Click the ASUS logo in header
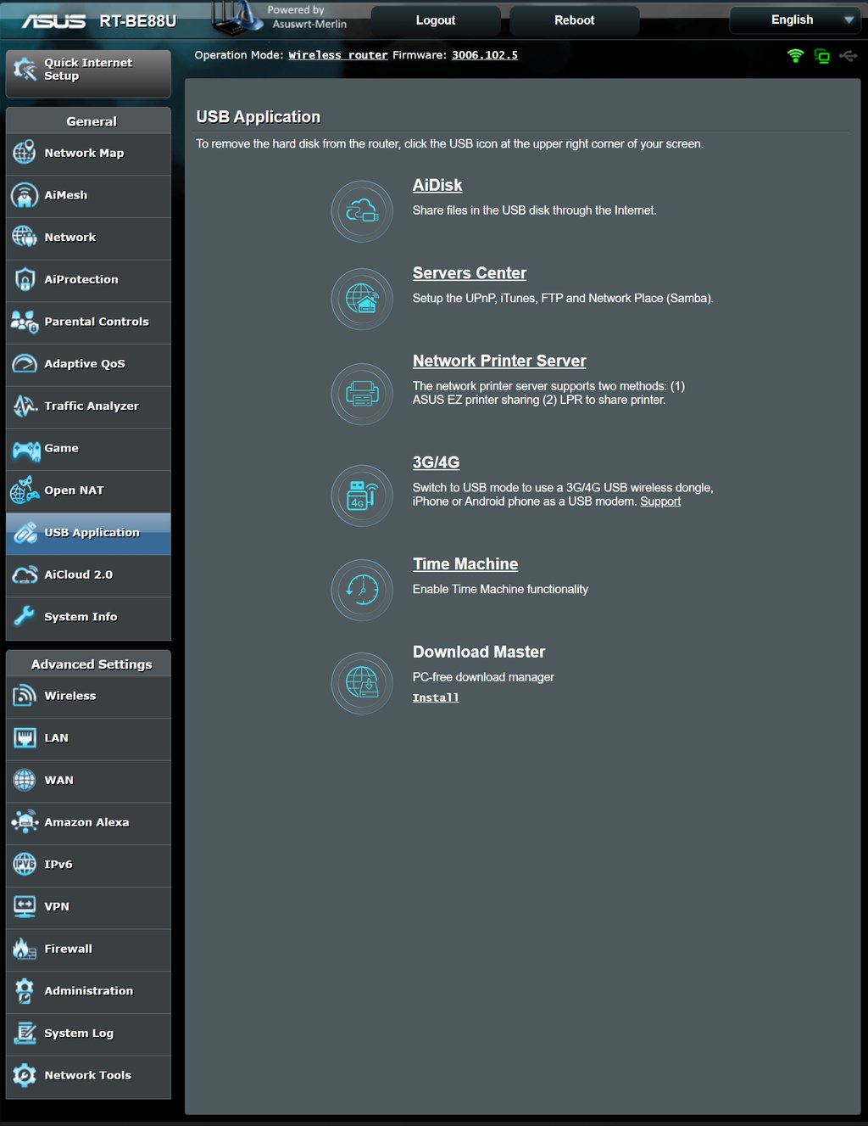 (x=53, y=21)
